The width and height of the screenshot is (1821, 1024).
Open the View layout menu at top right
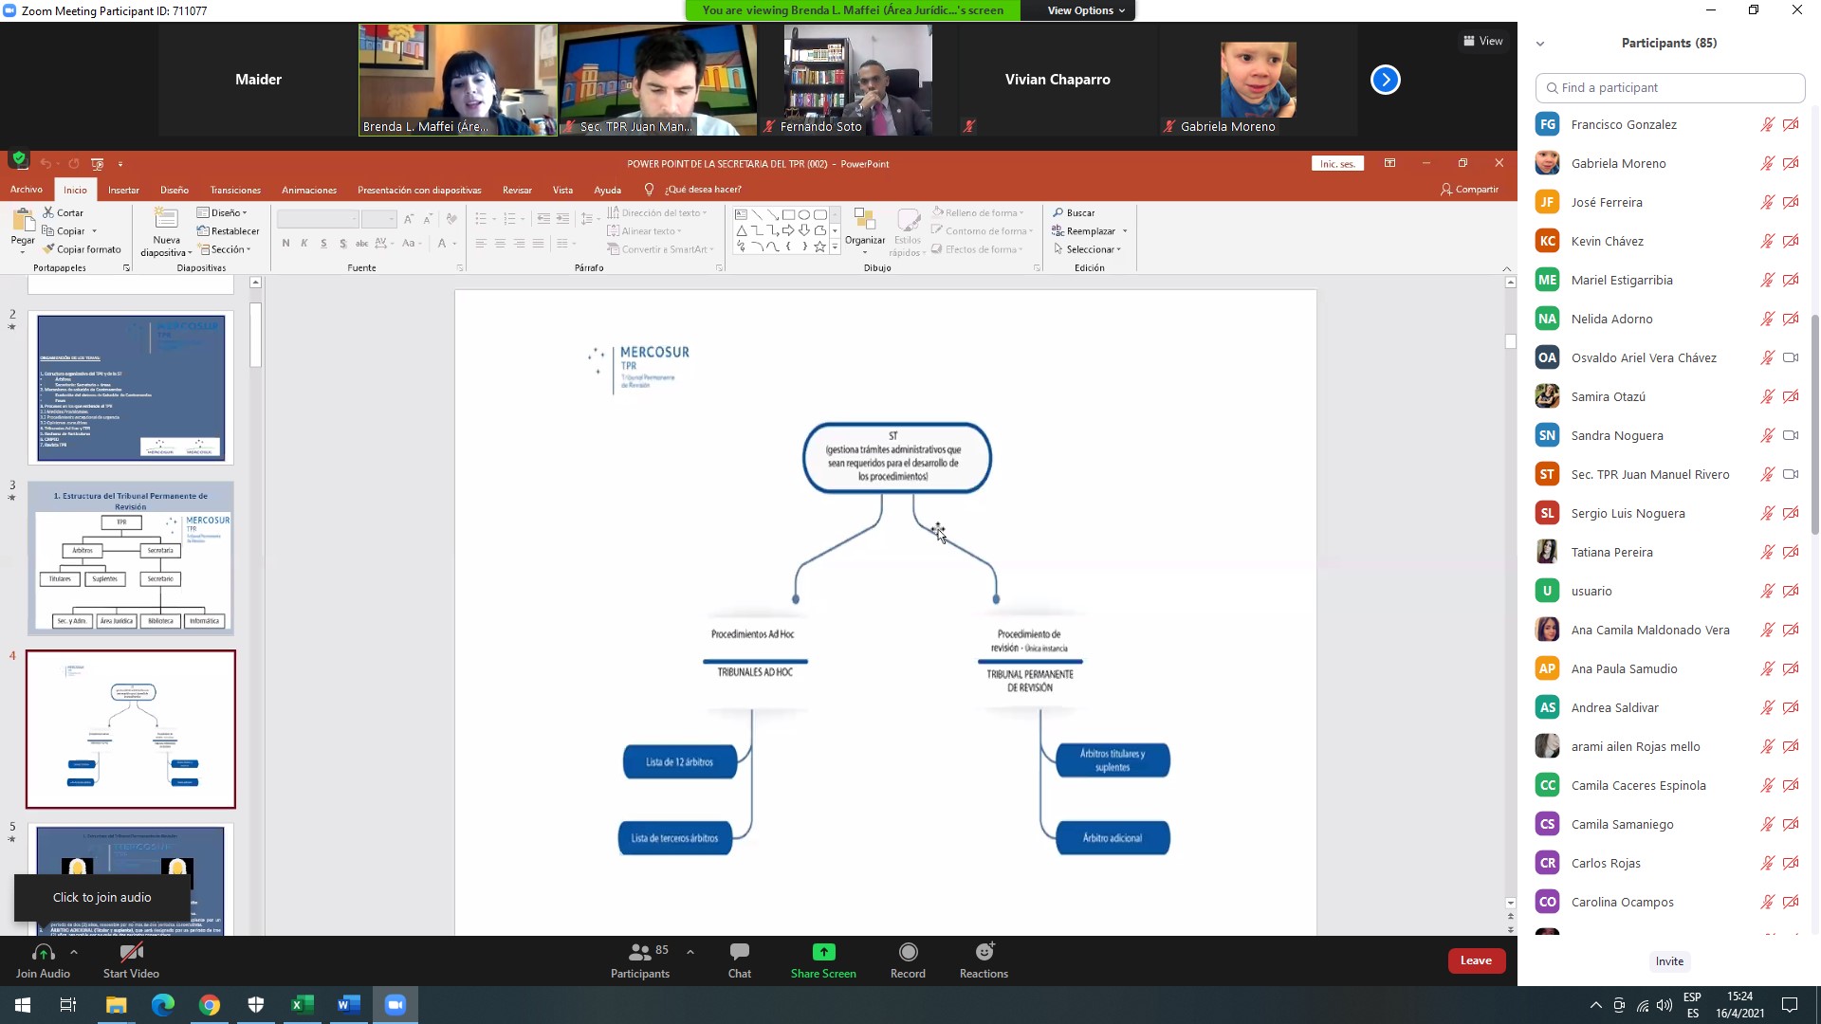1482,41
